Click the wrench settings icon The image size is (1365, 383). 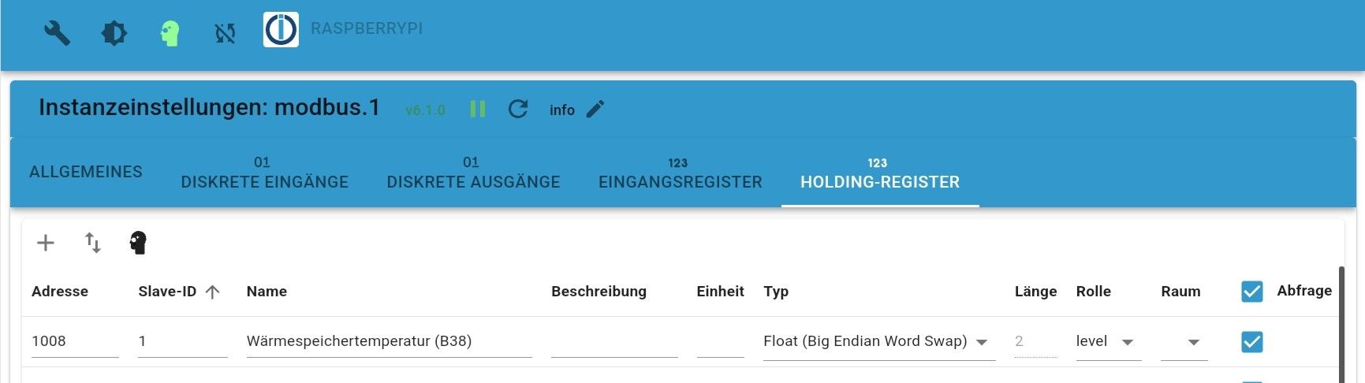(57, 33)
